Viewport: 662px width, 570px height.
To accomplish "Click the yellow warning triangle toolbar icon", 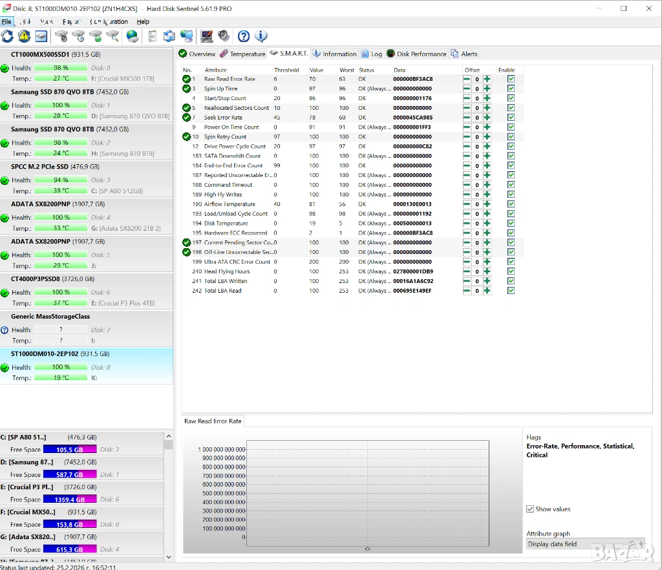I will [24, 36].
